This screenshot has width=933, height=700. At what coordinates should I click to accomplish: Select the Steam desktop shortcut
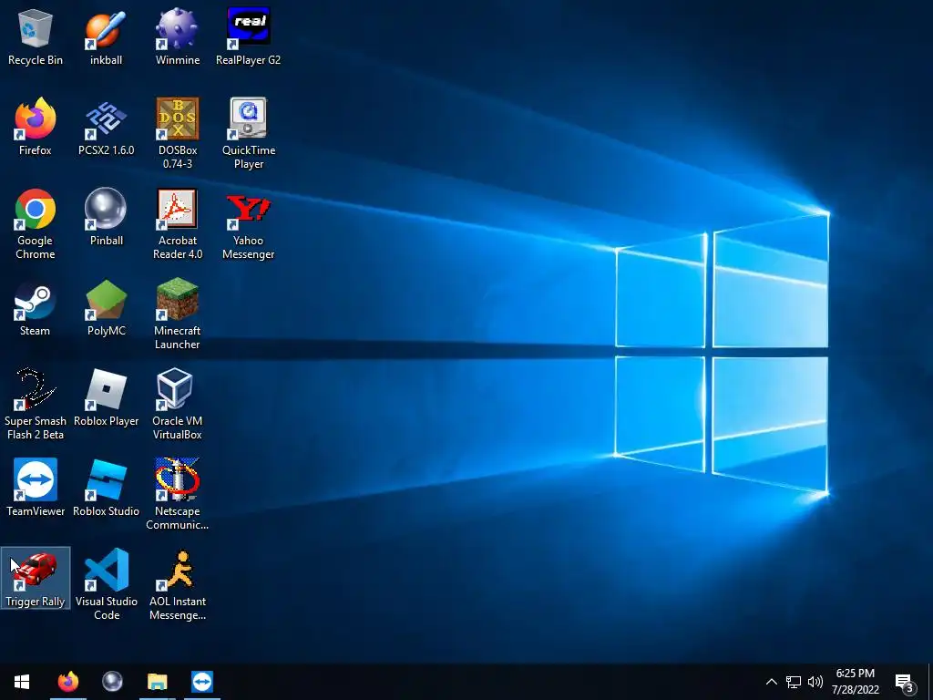[36, 308]
